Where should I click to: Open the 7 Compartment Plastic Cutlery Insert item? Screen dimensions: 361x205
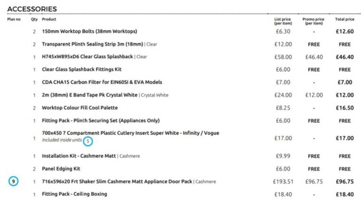130,133
